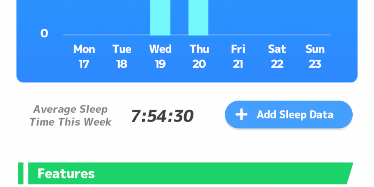Click green stripe left of Features

point(21,174)
